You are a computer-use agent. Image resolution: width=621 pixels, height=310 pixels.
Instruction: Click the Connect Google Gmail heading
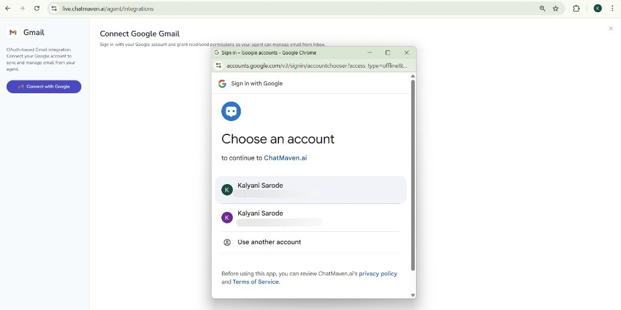click(x=140, y=34)
